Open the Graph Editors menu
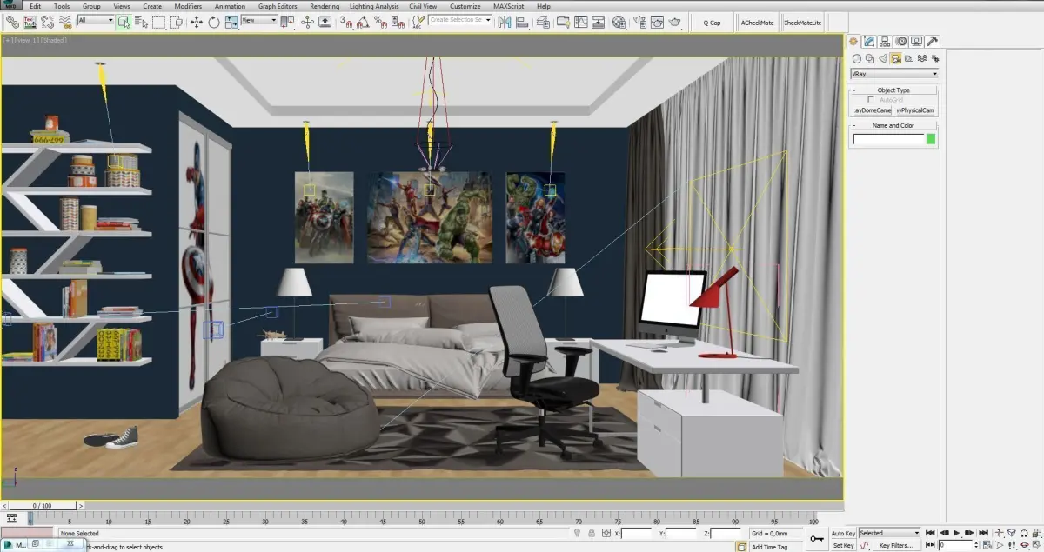This screenshot has height=552, width=1044. [278, 6]
